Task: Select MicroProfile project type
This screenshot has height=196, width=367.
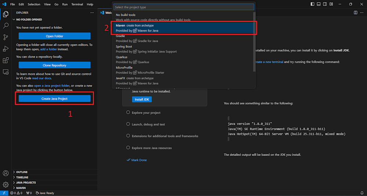Action: (183, 70)
